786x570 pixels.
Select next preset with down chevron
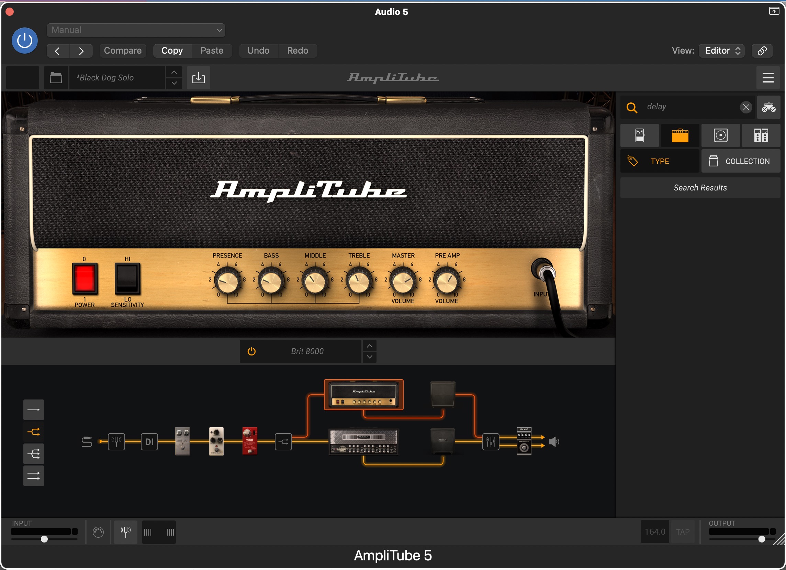point(174,83)
